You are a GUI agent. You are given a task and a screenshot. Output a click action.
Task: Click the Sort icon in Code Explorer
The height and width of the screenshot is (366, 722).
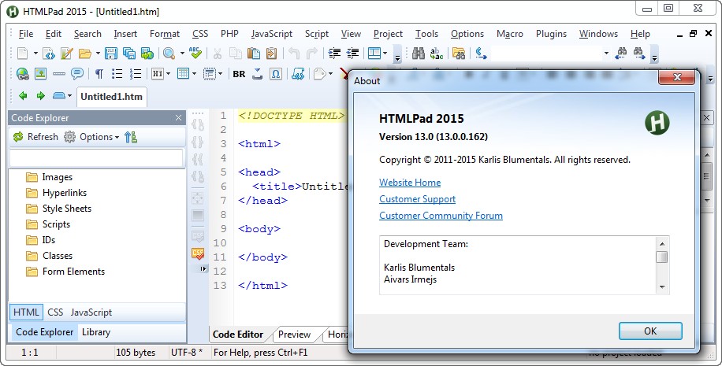point(131,137)
